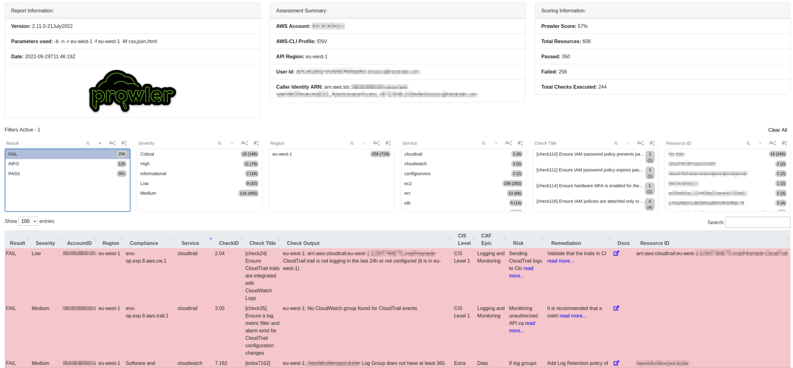This screenshot has height=368, width=793.
Task: Open the Show entries dropdown
Action: [27, 221]
